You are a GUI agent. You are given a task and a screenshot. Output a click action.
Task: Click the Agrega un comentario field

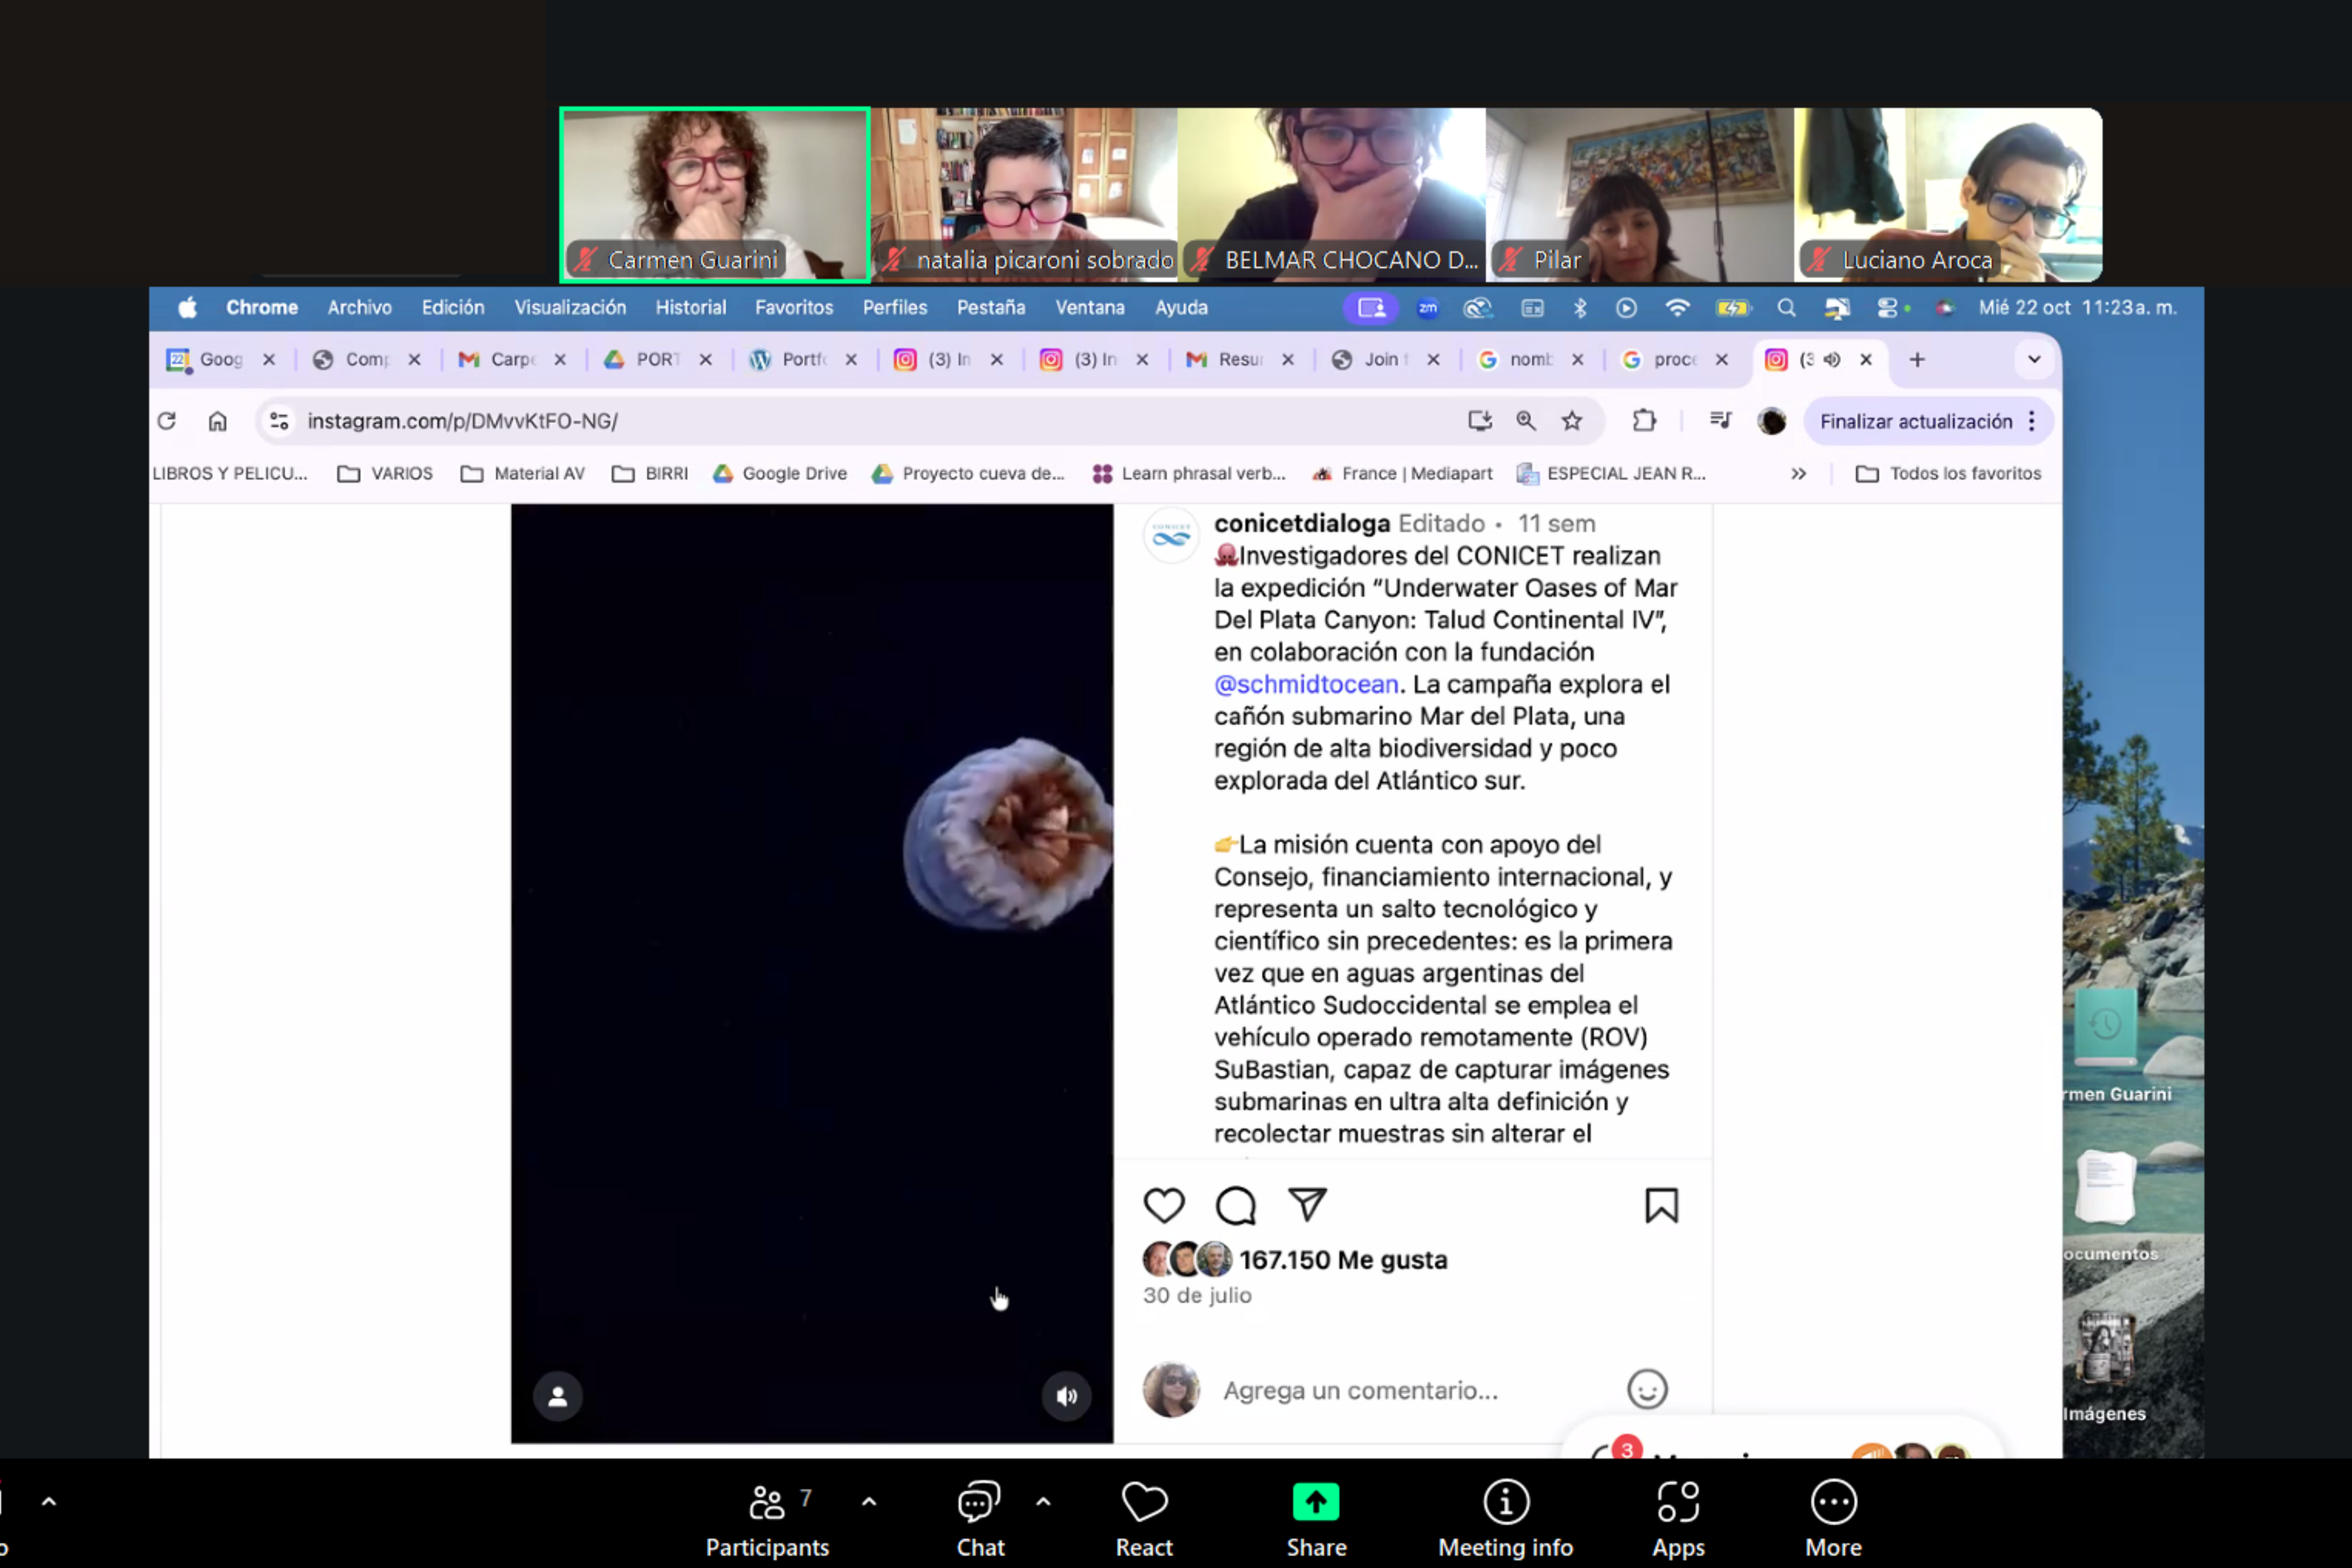point(1360,1390)
